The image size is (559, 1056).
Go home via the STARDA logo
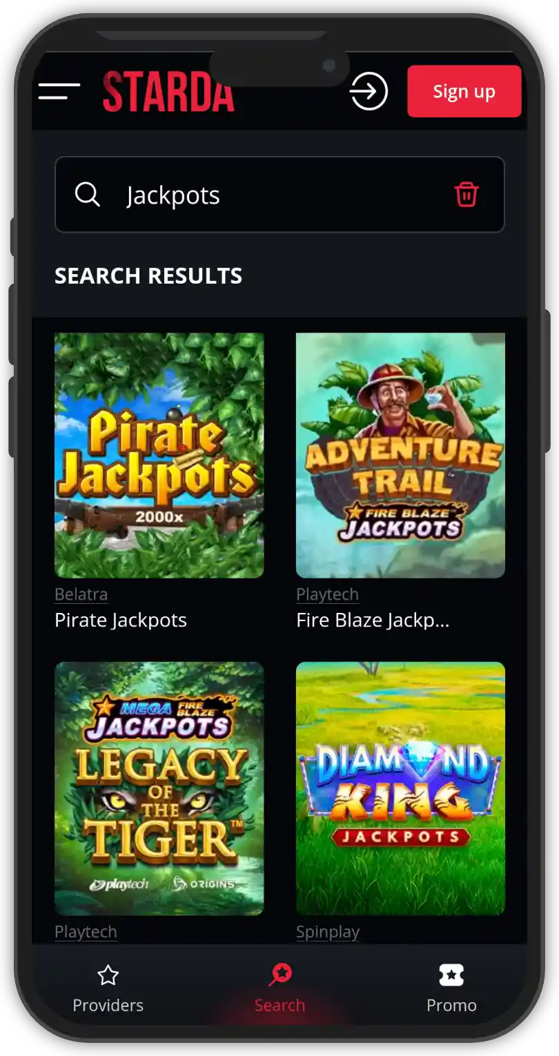[168, 92]
